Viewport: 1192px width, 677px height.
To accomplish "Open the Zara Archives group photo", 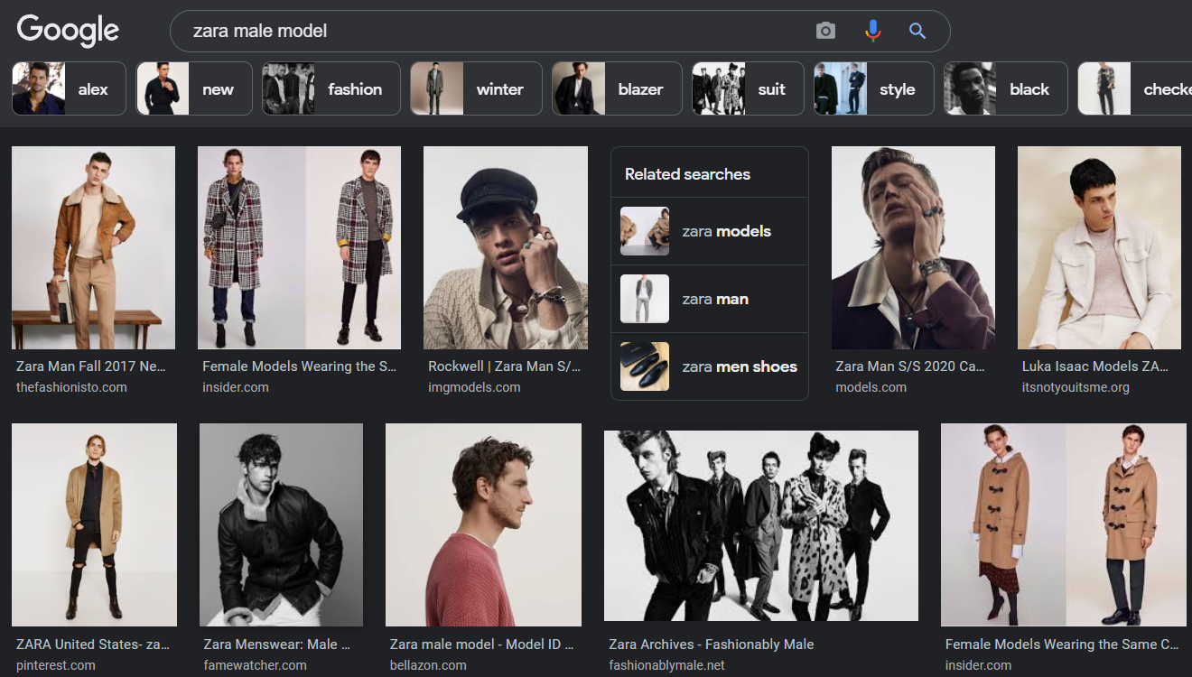I will [761, 525].
